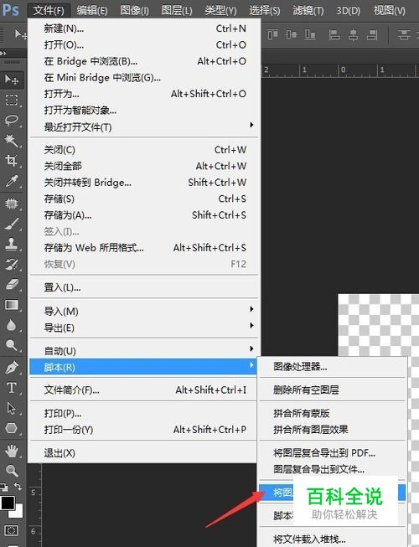The image size is (419, 547).
Task: Select the Eraser tool
Action: coord(12,284)
